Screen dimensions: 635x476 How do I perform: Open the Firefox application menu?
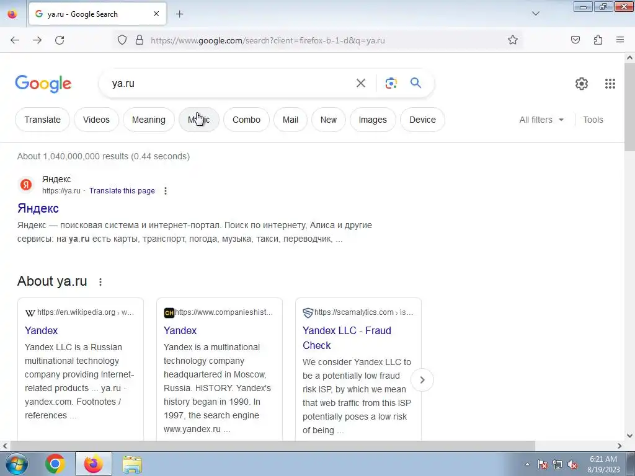coord(620,40)
